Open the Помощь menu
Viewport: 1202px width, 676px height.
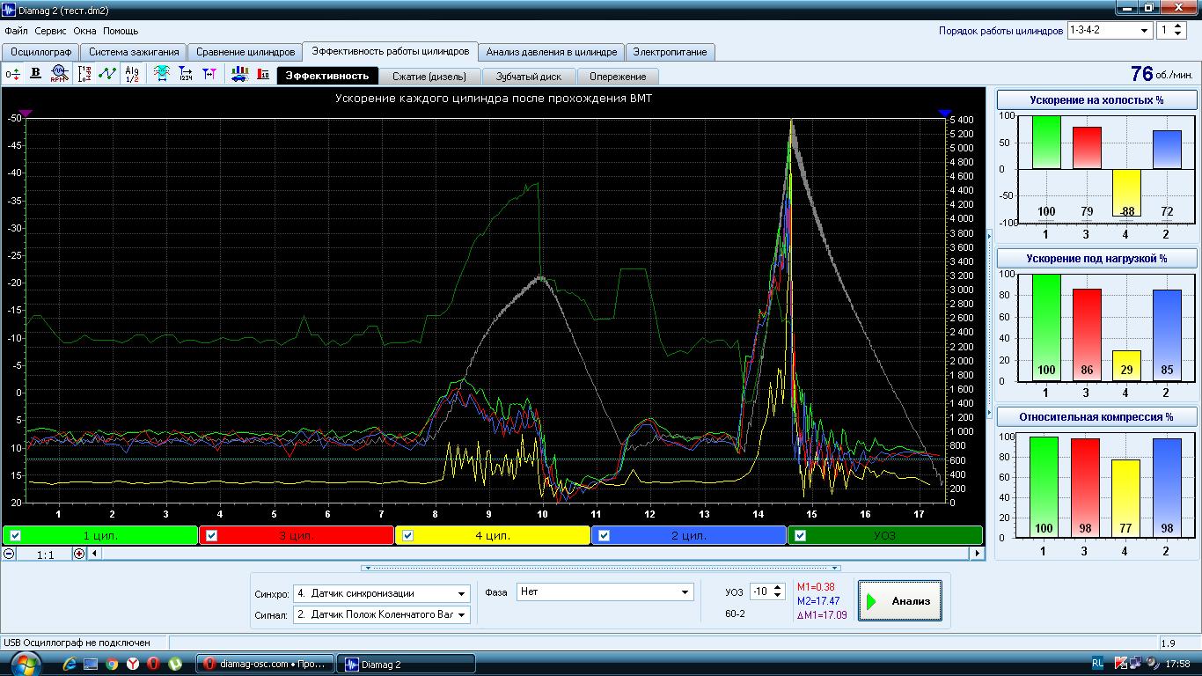click(121, 31)
